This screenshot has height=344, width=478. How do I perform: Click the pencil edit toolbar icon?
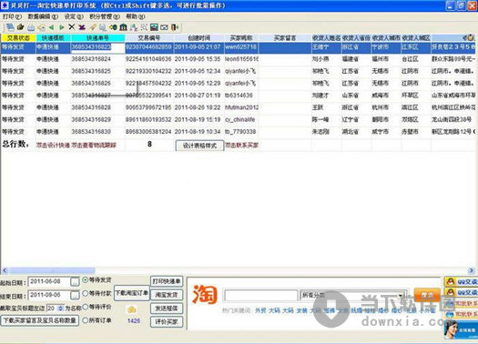click(x=92, y=27)
